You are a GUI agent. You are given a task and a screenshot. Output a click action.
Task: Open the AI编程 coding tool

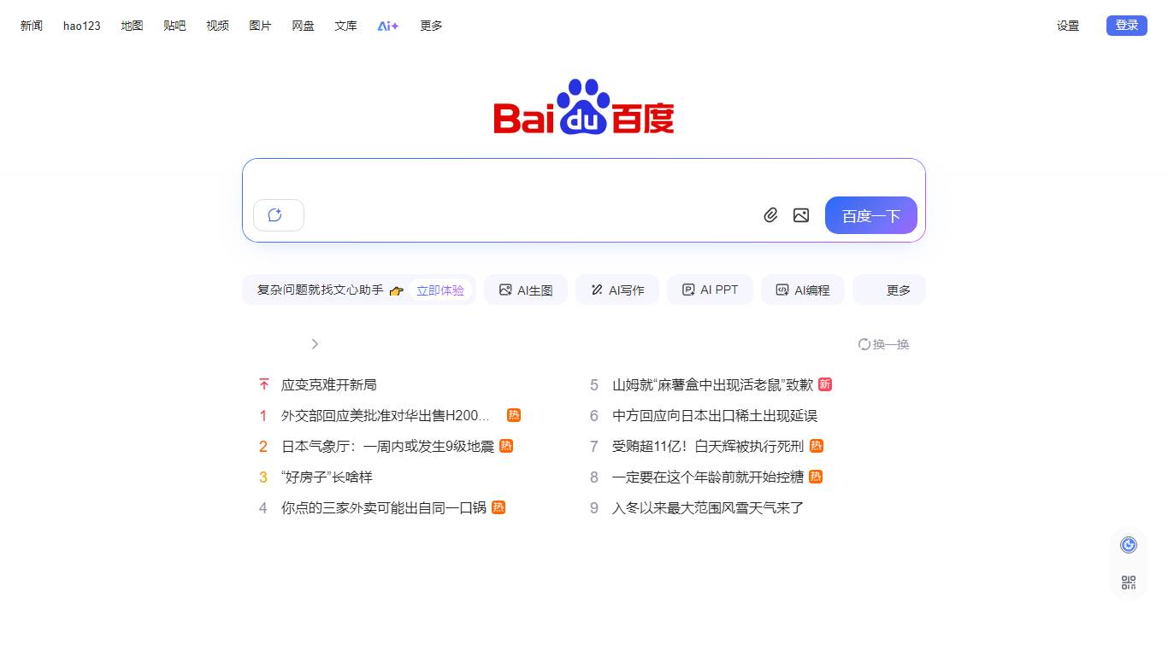point(802,290)
